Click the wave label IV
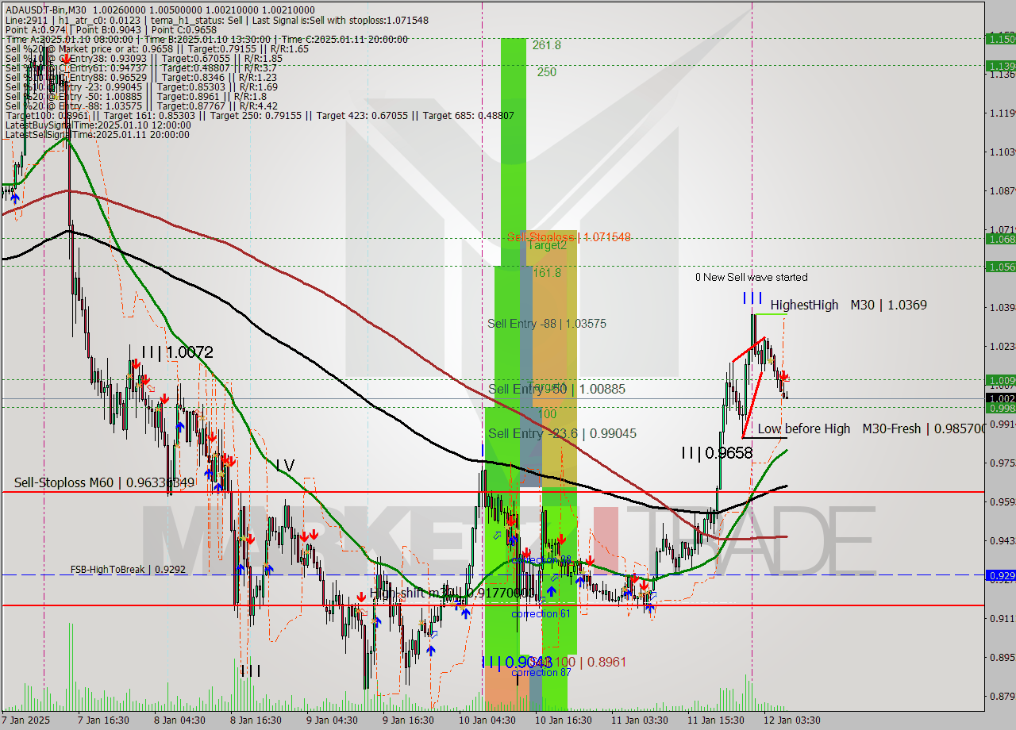The width and height of the screenshot is (1016, 730). pos(286,466)
